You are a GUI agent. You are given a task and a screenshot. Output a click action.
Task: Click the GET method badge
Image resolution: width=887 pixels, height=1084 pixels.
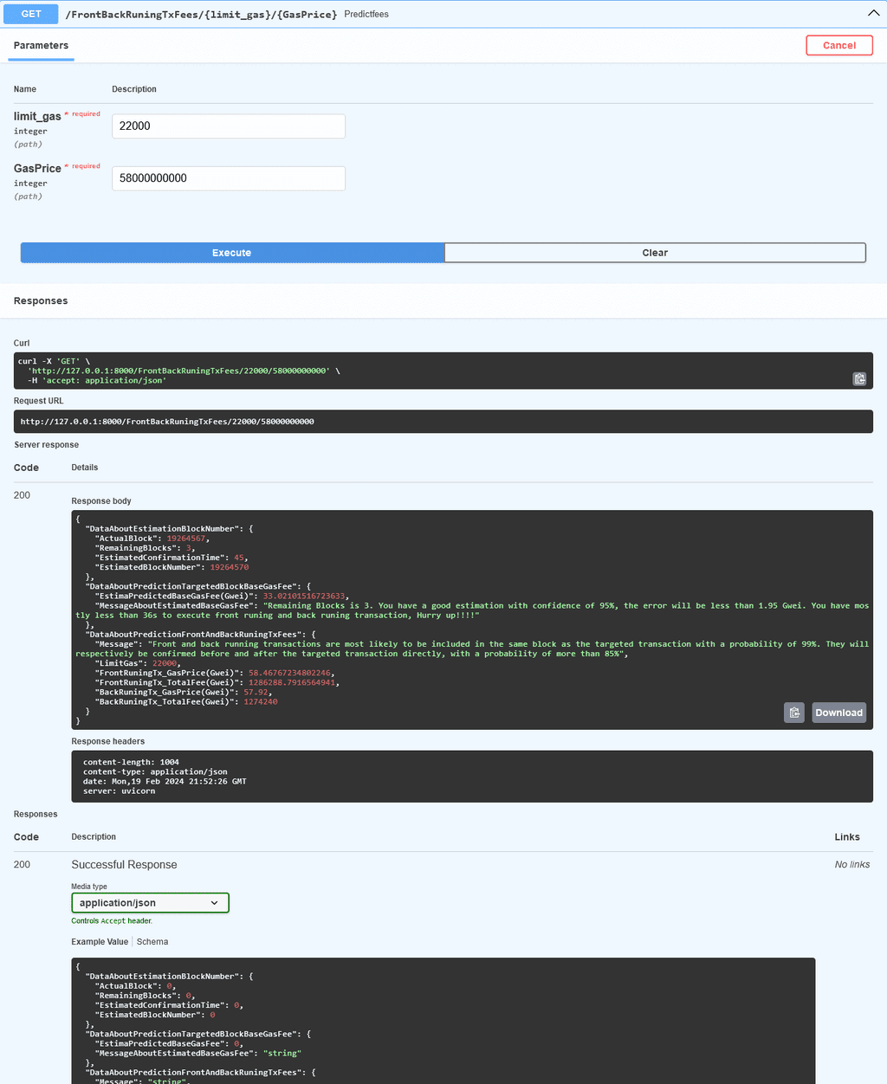tap(31, 14)
